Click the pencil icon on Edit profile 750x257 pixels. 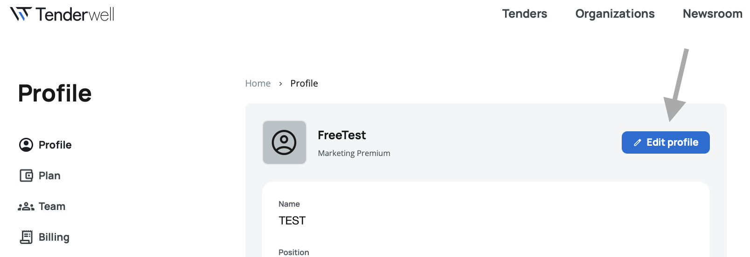637,143
